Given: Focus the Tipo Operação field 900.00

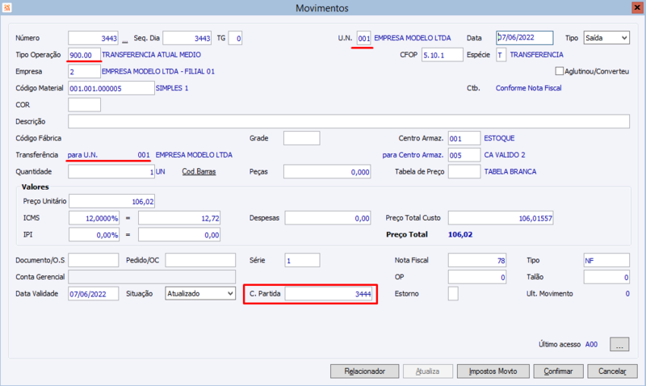Looking at the screenshot, I should 84,55.
